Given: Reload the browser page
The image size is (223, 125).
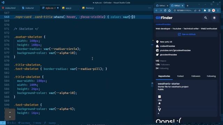Looking at the screenshot, I should click(165, 10).
